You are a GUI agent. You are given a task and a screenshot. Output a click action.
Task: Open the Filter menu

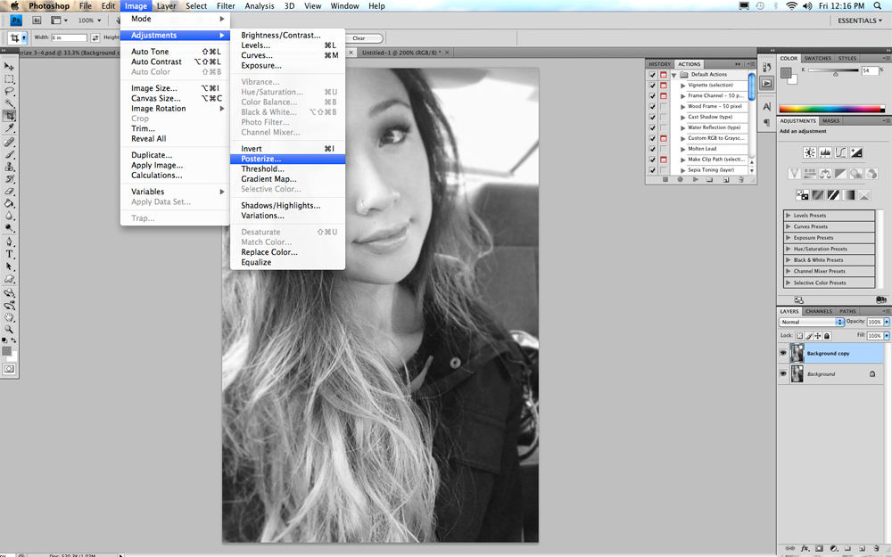pyautogui.click(x=226, y=5)
